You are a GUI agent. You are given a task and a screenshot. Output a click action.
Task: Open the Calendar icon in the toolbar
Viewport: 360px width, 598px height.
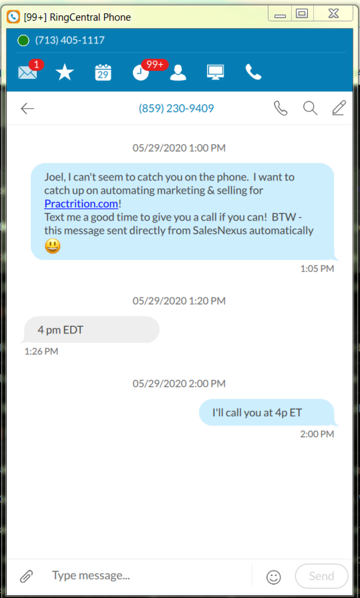103,72
